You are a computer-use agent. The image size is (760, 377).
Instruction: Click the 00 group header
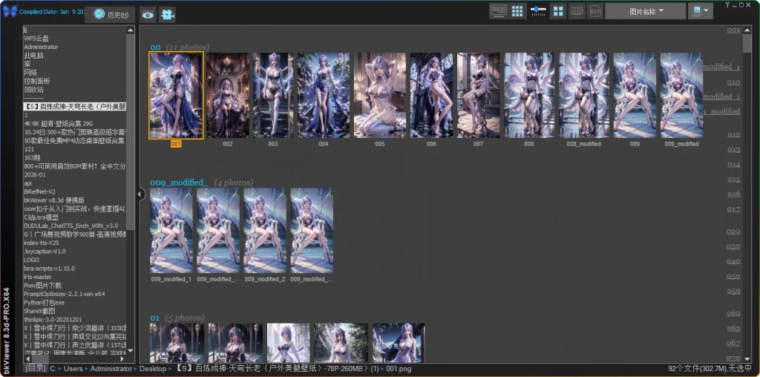155,47
